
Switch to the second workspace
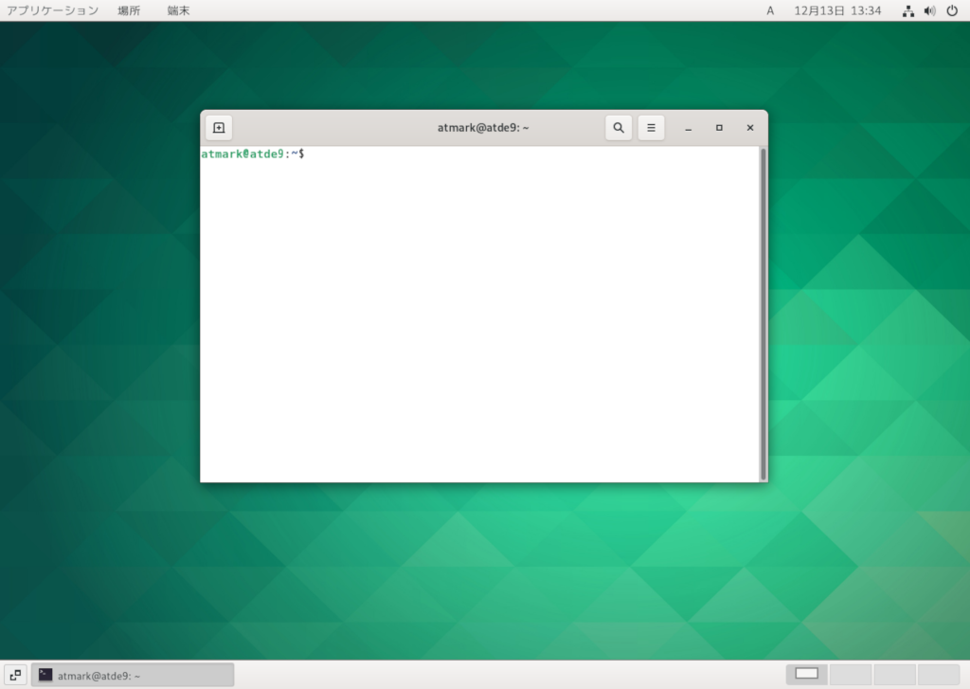(x=850, y=674)
